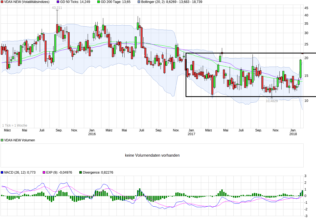The width and height of the screenshot is (316, 219).
Task: Click the dark green Divergence legend square
Action: point(81,172)
